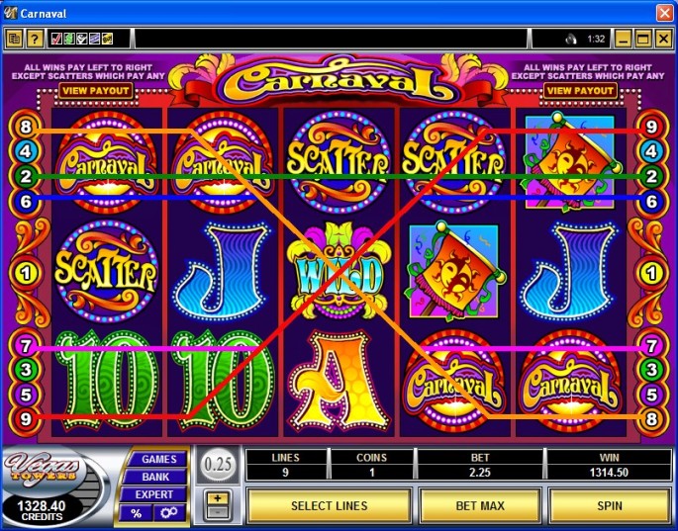Click the game list icon beside help
The image size is (678, 531).
(14, 40)
